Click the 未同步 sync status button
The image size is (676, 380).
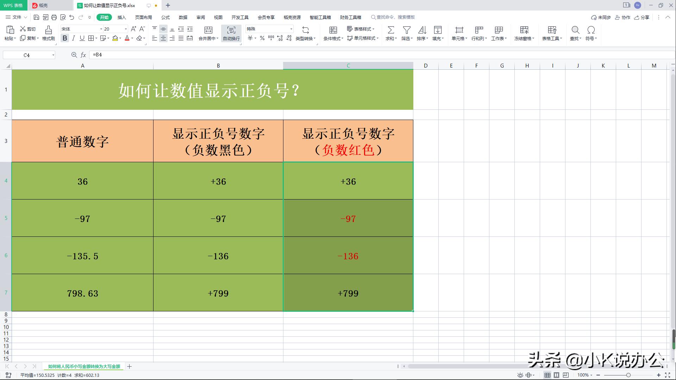click(x=603, y=17)
